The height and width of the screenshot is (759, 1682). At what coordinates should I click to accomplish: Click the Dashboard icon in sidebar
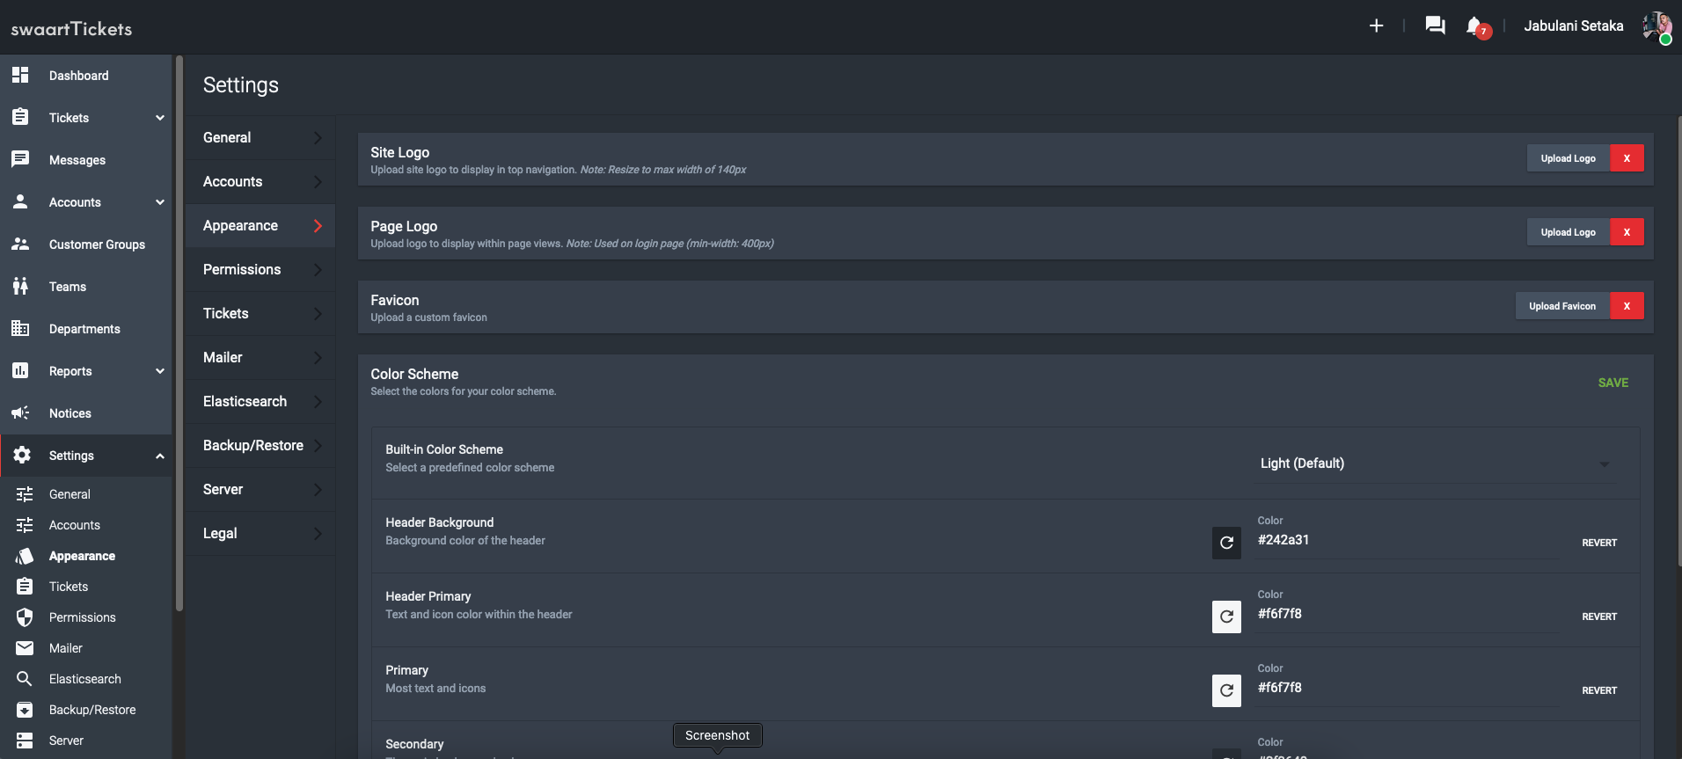pyautogui.click(x=20, y=76)
